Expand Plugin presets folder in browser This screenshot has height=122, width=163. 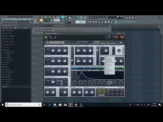tap(8, 39)
